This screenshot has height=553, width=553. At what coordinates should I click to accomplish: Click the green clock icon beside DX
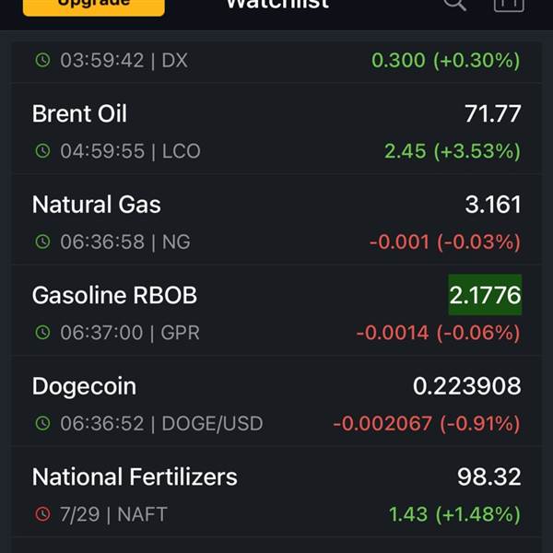(x=42, y=60)
